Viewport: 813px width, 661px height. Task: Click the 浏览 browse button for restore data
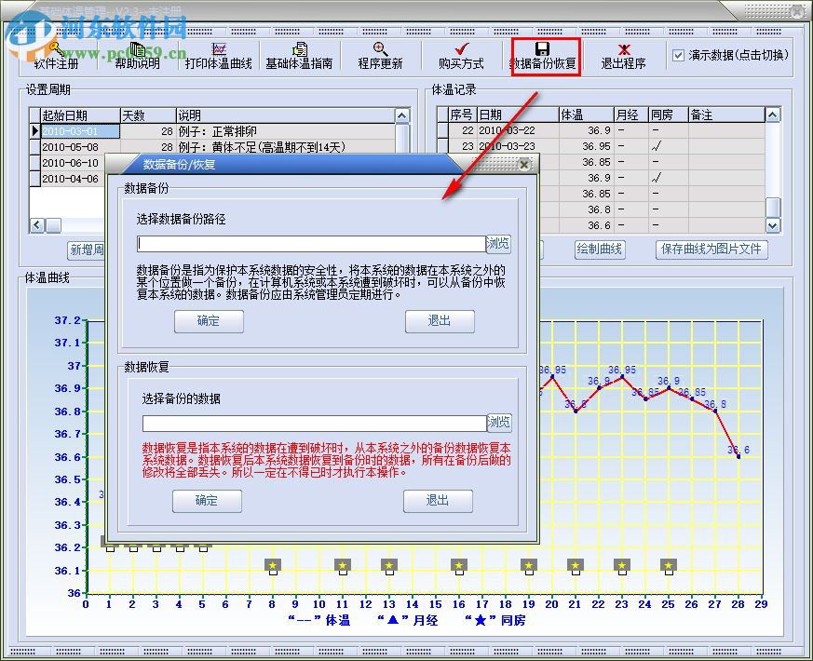499,422
